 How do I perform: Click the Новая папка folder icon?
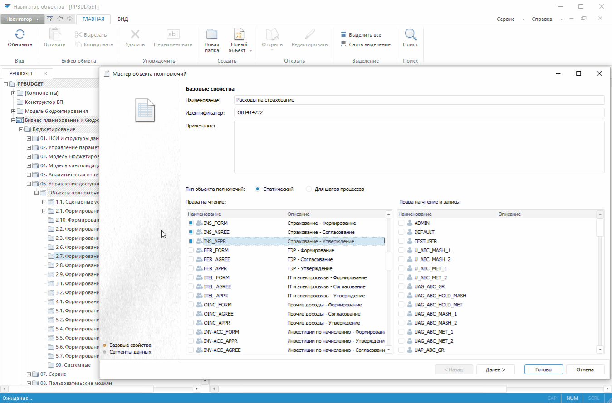point(211,34)
